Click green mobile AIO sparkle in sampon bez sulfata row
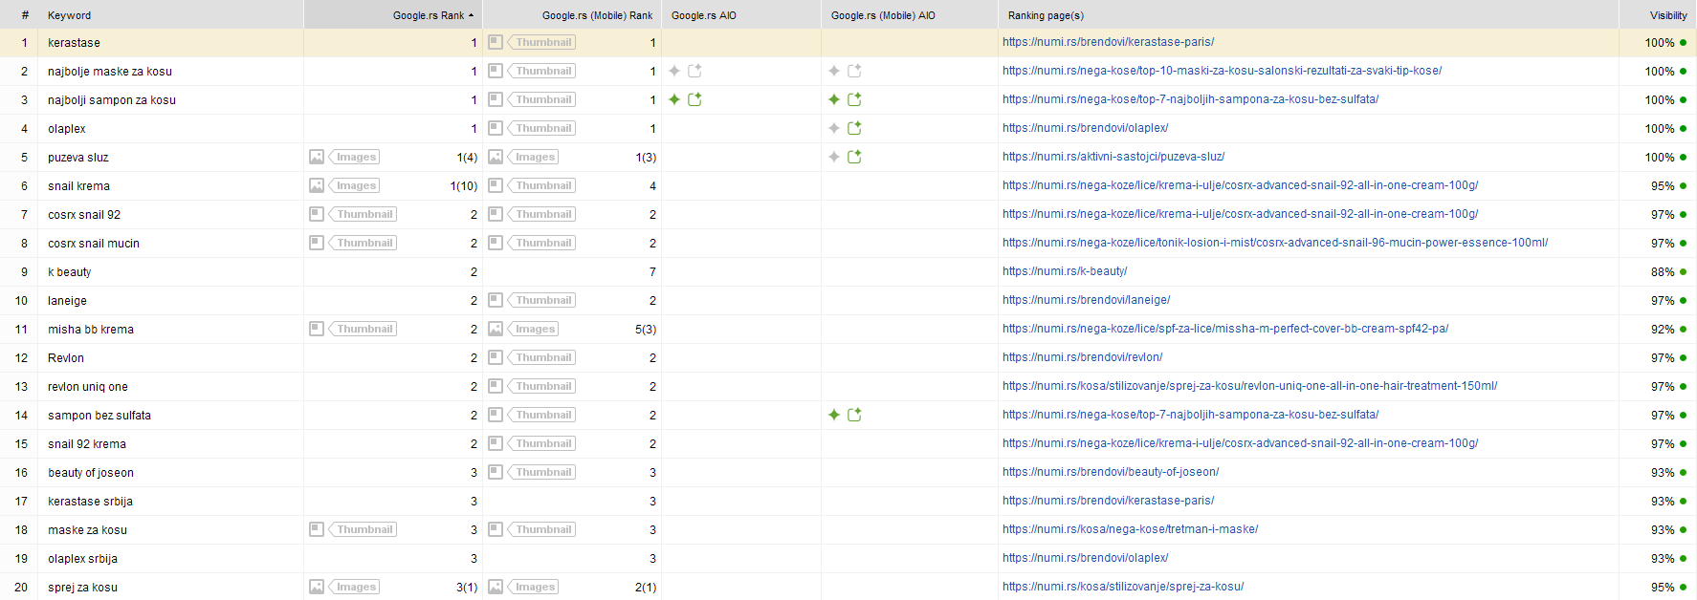This screenshot has width=1697, height=600. 834,415
